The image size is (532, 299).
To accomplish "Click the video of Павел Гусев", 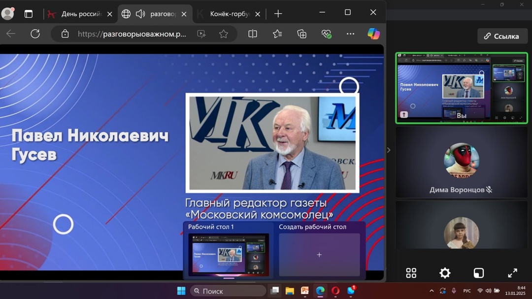I will pos(272,143).
